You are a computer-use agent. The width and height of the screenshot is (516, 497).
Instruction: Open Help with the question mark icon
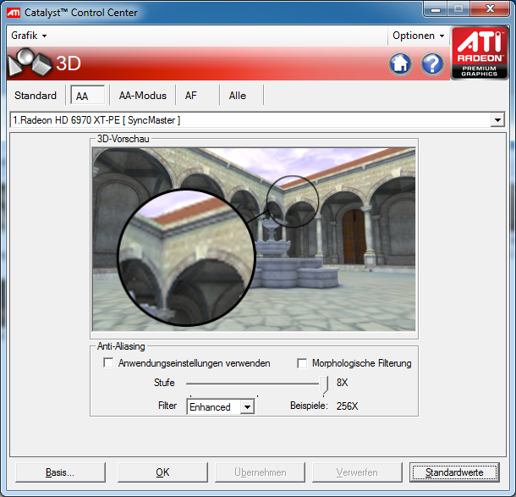pyautogui.click(x=432, y=64)
